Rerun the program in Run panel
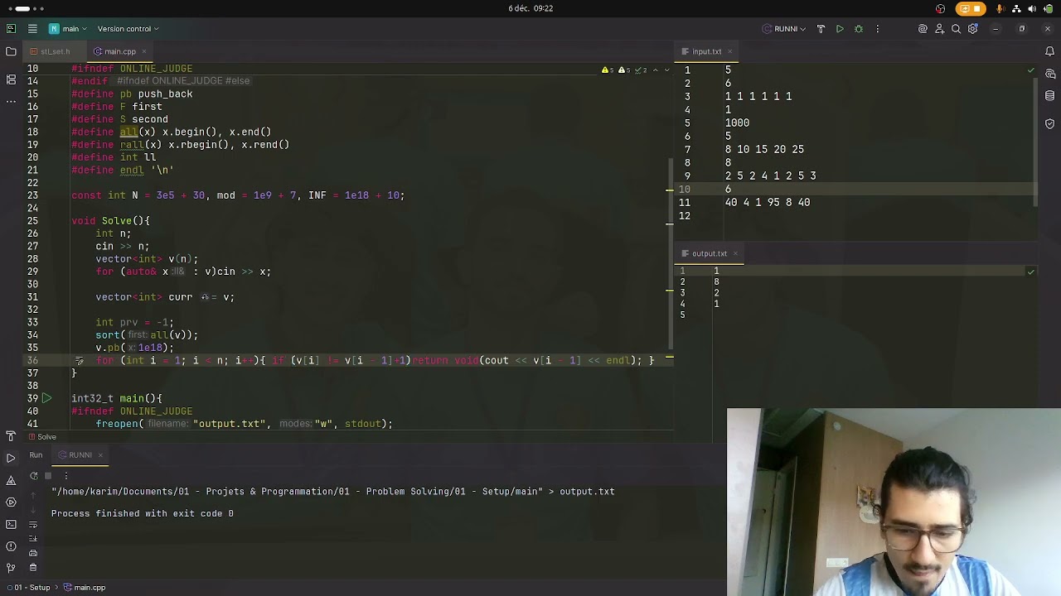Viewport: 1061px width, 596px height. (x=33, y=476)
